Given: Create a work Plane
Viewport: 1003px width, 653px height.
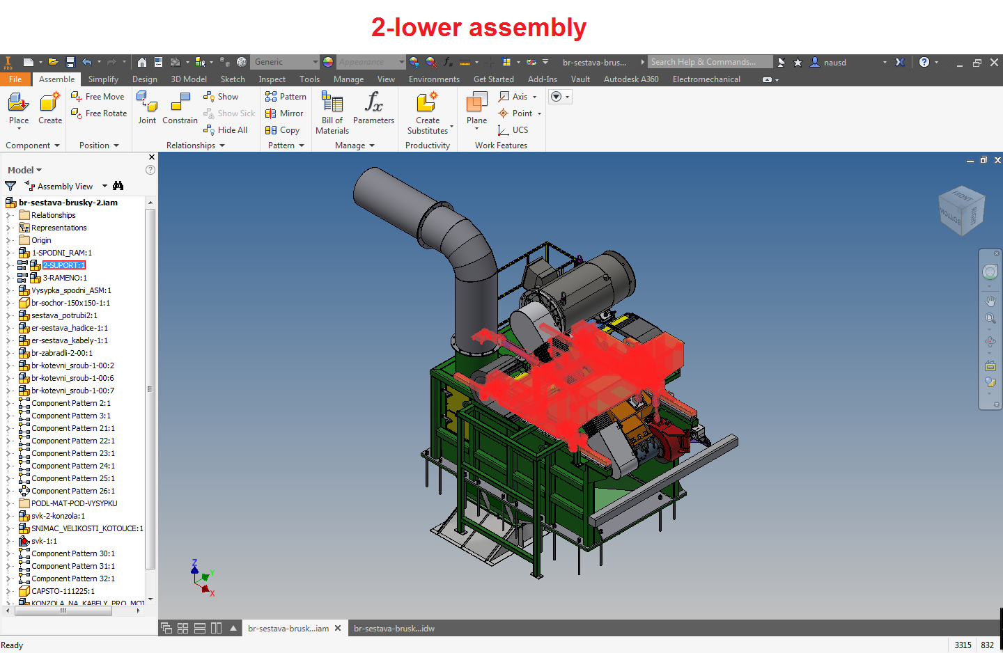Looking at the screenshot, I should pyautogui.click(x=476, y=111).
